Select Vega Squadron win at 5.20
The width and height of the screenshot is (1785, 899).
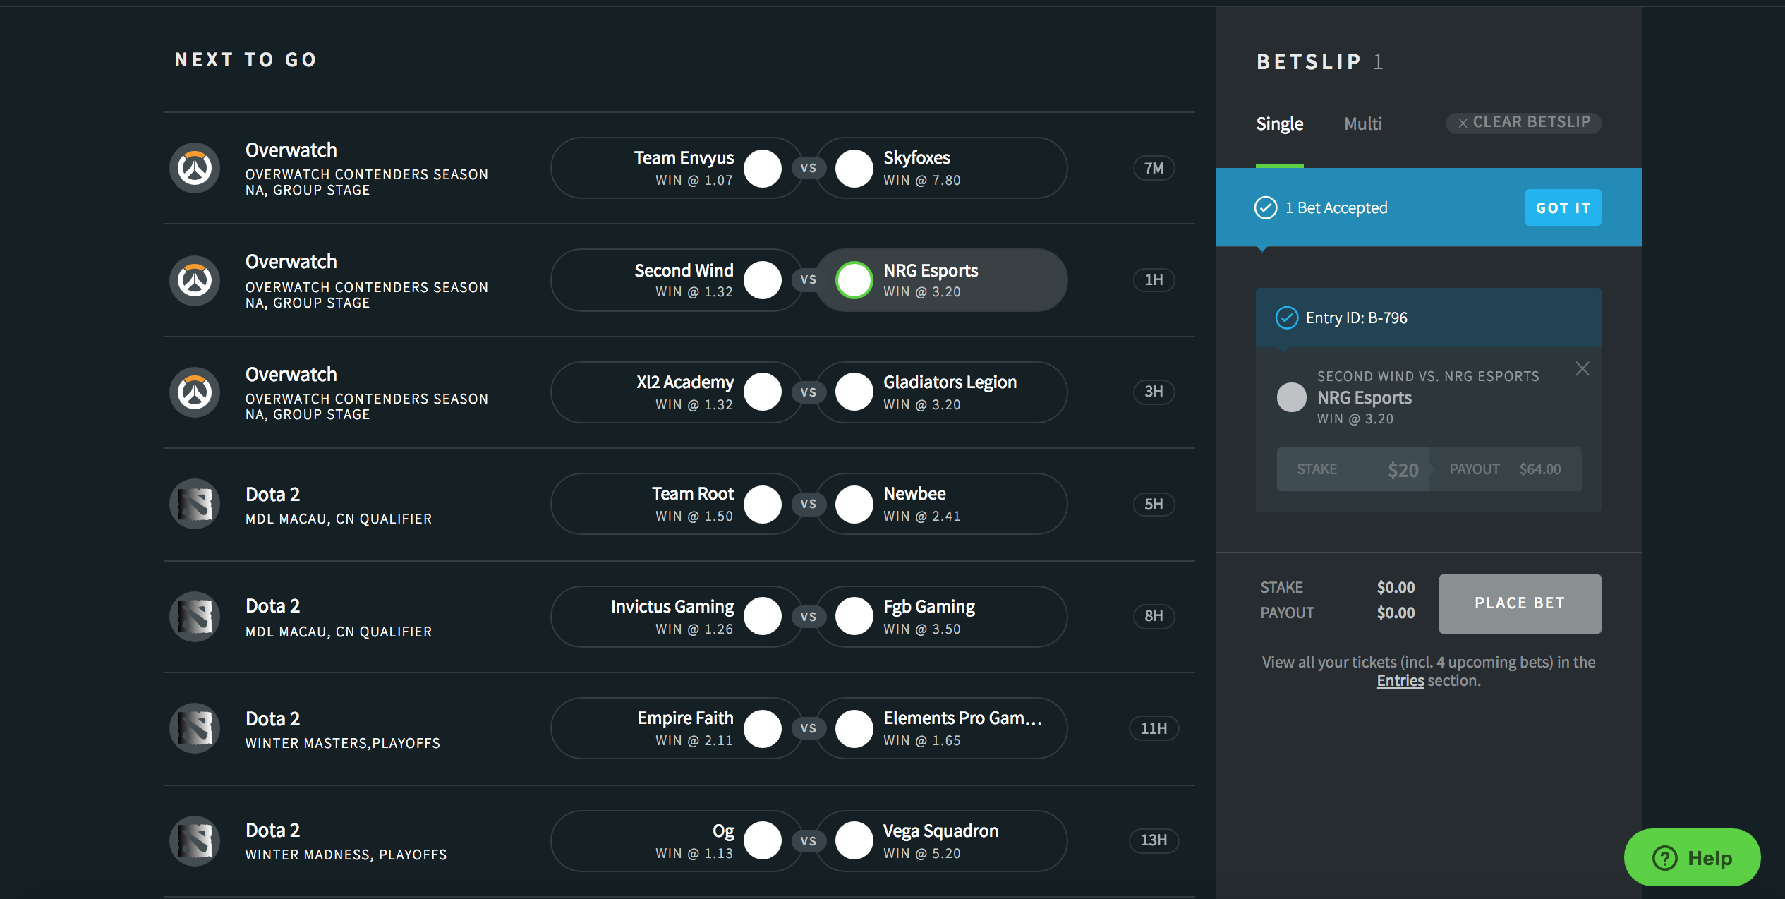coord(854,840)
